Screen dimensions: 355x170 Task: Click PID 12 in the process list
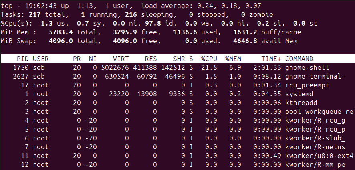pos(25,165)
